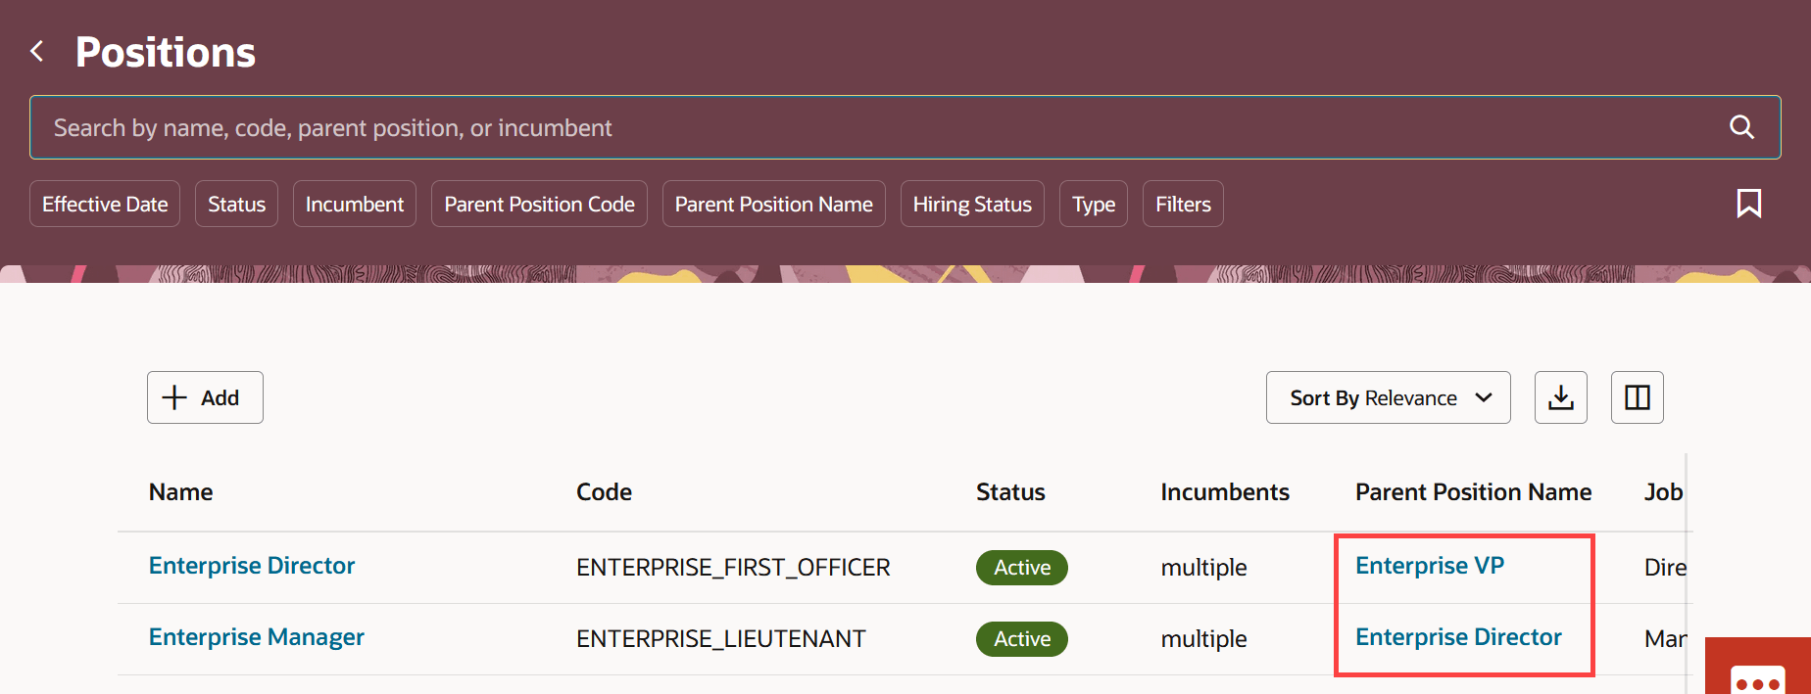The image size is (1811, 694).
Task: Open the Hiring Status filter
Action: [972, 204]
